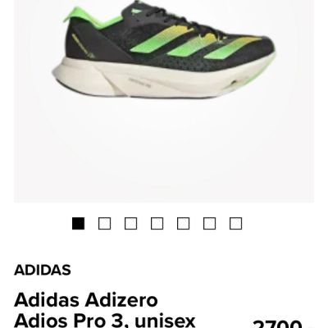328x328 pixels.
Task: View the sixth gallery image indicator
Action: pos(209,223)
